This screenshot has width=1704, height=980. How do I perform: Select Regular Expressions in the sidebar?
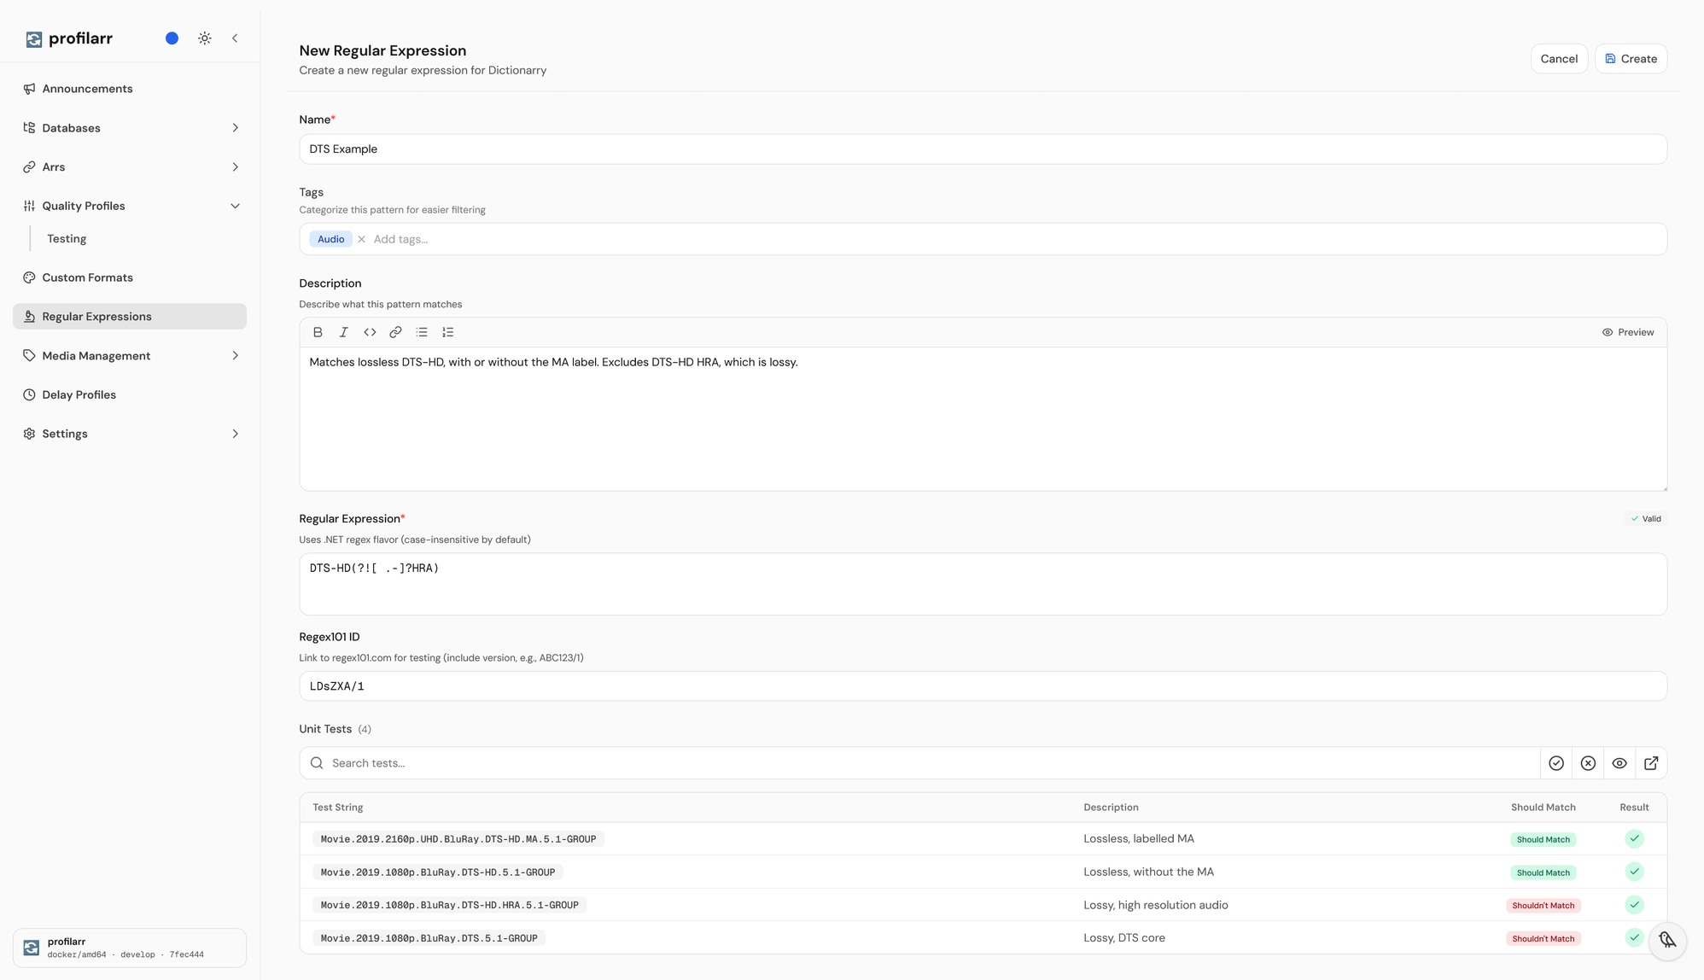click(x=130, y=317)
